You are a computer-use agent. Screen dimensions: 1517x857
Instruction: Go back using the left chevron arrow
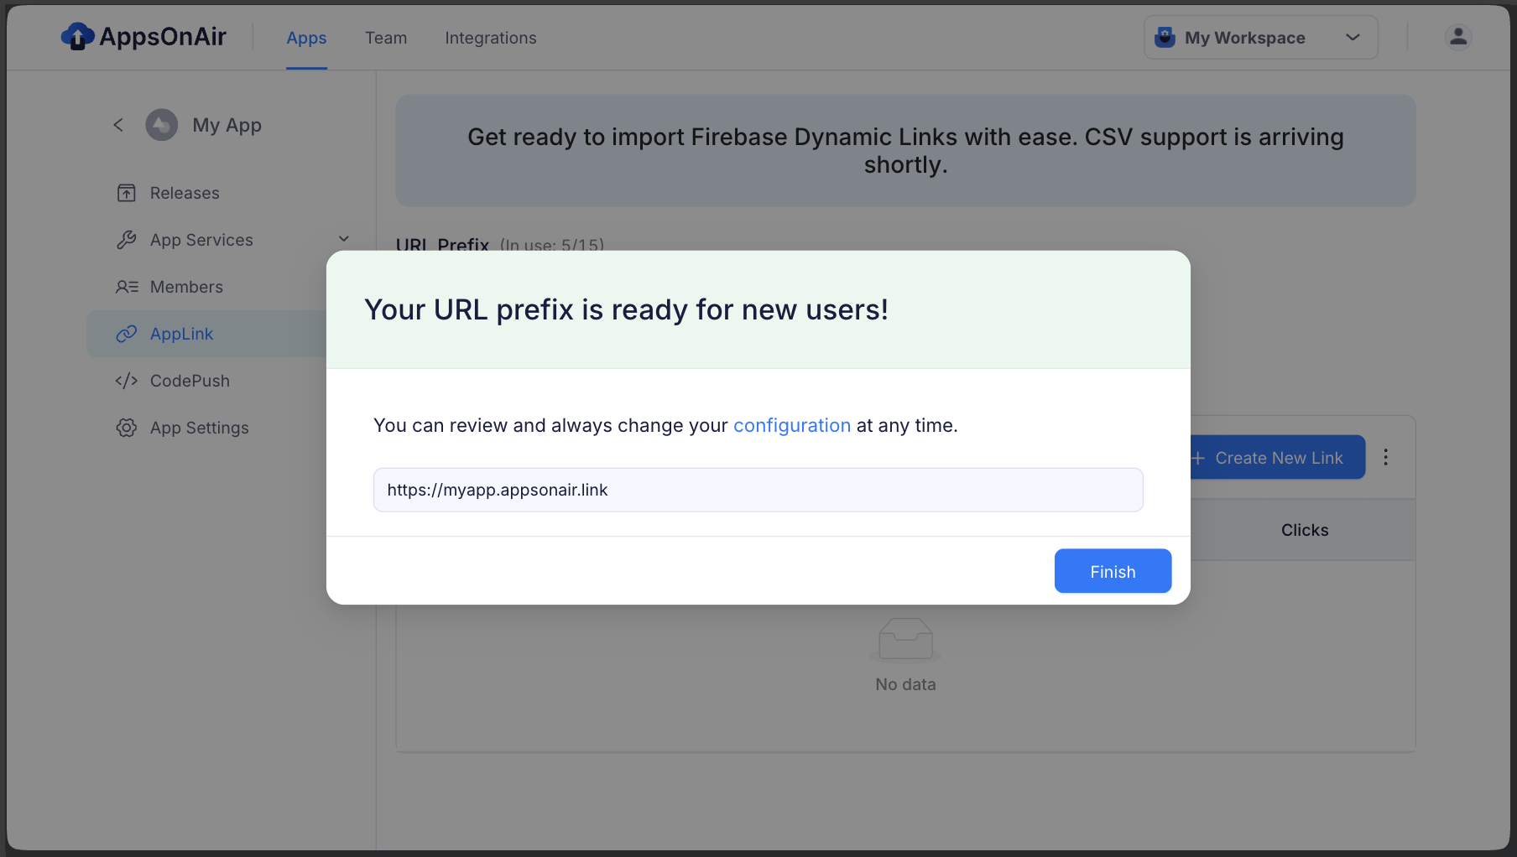point(118,125)
